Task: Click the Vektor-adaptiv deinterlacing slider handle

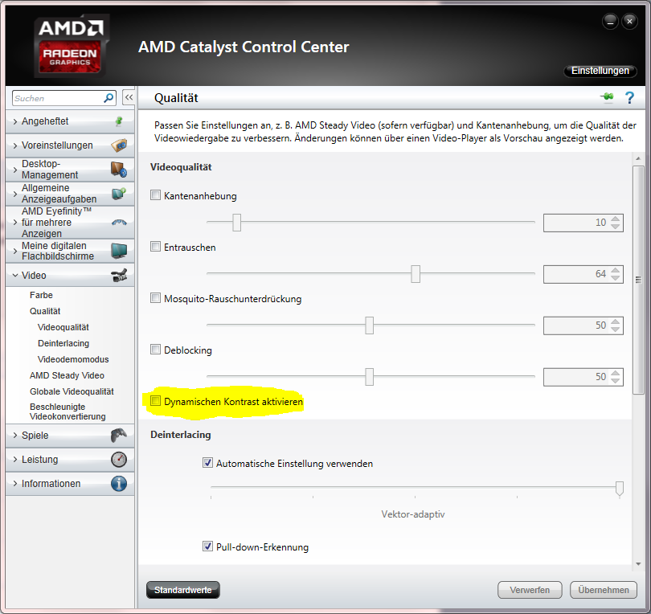Action: 620,489
